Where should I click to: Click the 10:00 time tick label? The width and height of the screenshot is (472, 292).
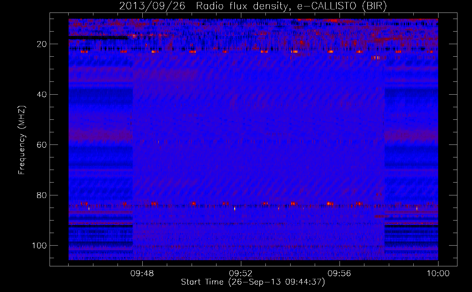(x=438, y=274)
